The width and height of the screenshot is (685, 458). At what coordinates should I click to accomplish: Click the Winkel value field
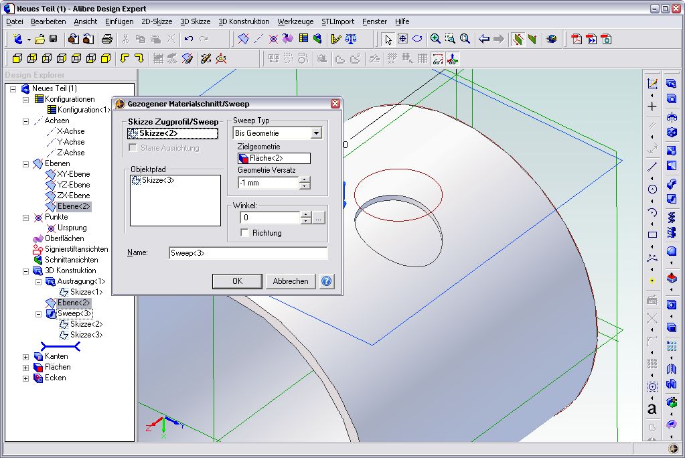[270, 217]
